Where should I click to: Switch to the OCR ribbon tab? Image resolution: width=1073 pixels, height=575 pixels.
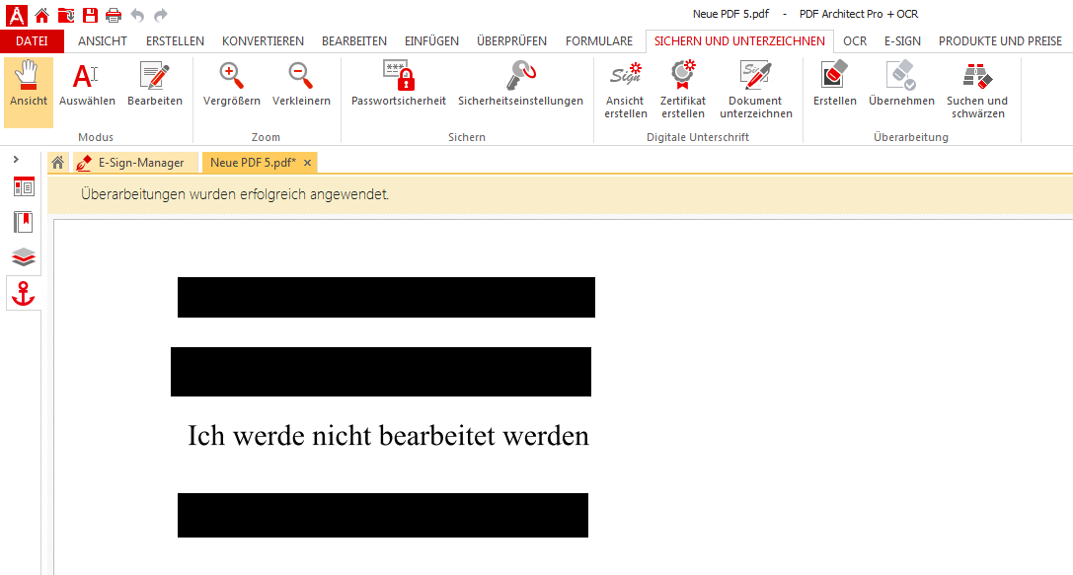coord(855,41)
